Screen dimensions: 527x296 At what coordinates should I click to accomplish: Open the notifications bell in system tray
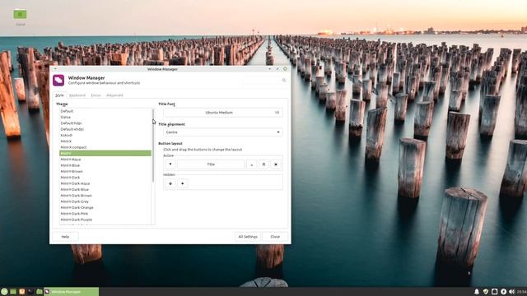[477, 292]
